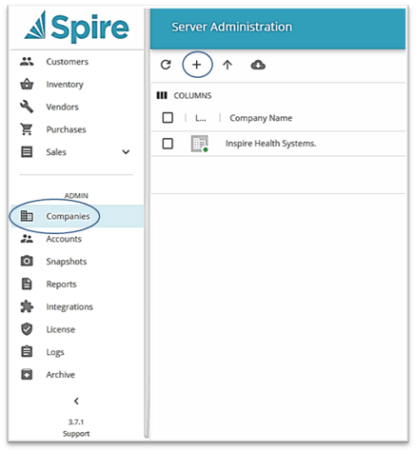Screen dimensions: 416x452
Task: Open the Snapshots camera icon
Action: coord(27,261)
